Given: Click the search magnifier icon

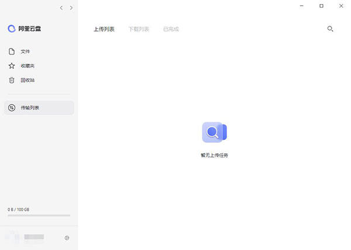Looking at the screenshot, I should [x=330, y=29].
